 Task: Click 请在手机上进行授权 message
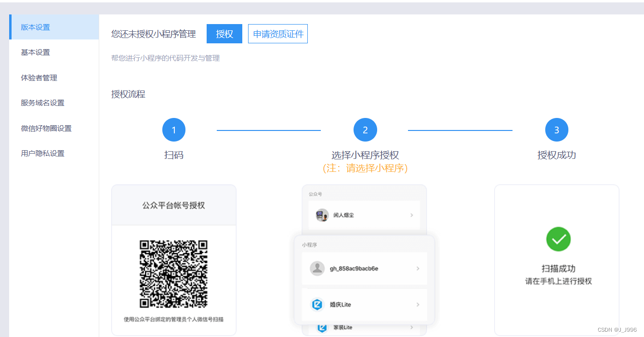(558, 281)
